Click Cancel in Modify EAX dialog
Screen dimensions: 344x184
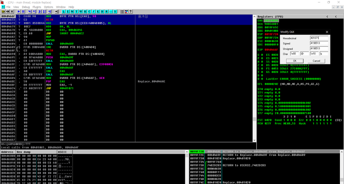pos(316,61)
